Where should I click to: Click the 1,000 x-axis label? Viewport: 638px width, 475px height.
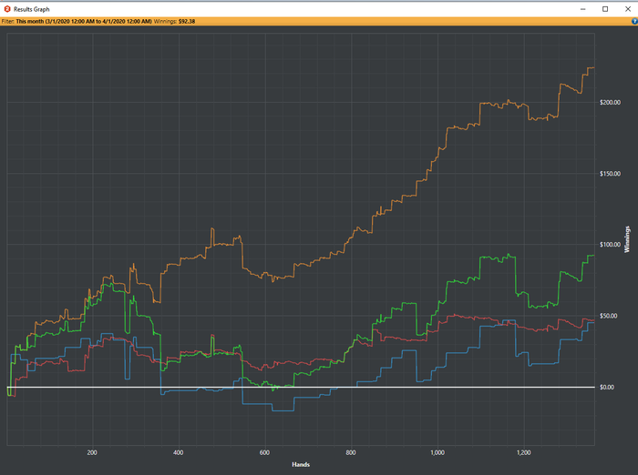(437, 452)
